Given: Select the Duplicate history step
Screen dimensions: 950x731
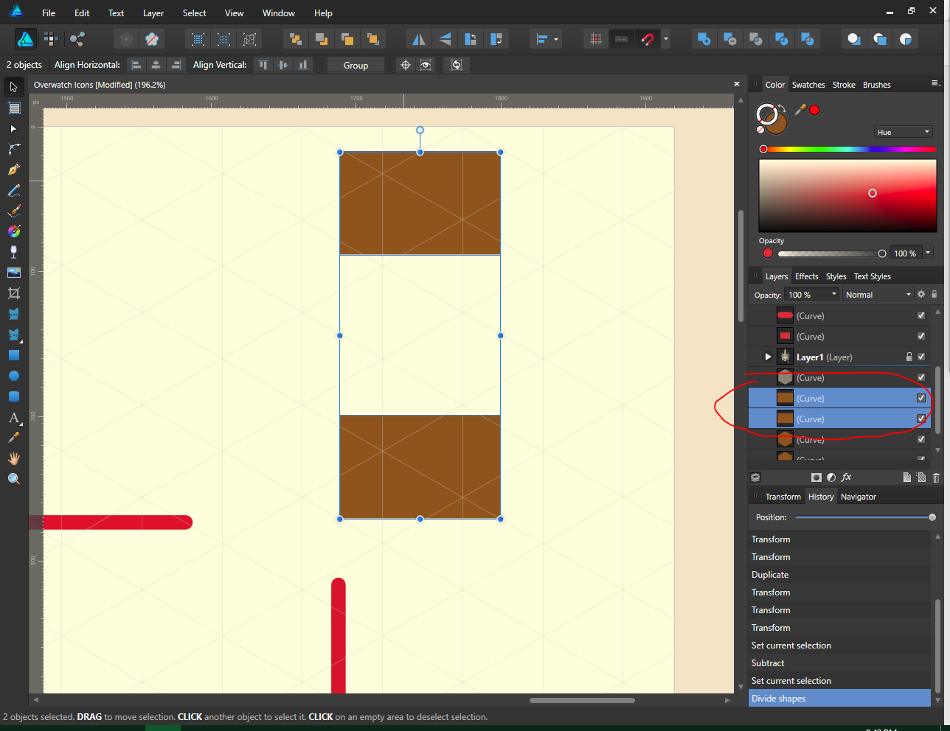Looking at the screenshot, I should [x=839, y=575].
